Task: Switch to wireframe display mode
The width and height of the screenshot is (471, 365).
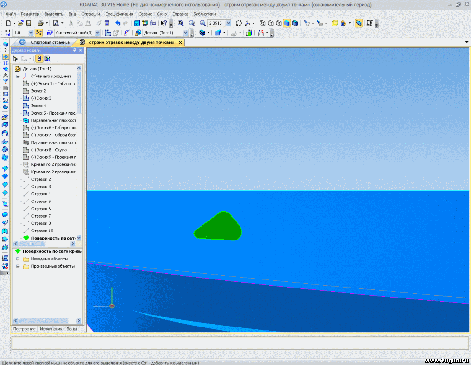Action: (x=262, y=23)
